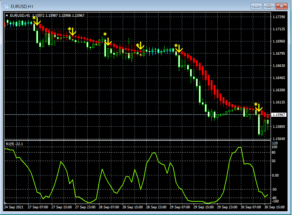Click the green R1 indicator line peak near 100
292x215 pixels.
tap(240, 147)
